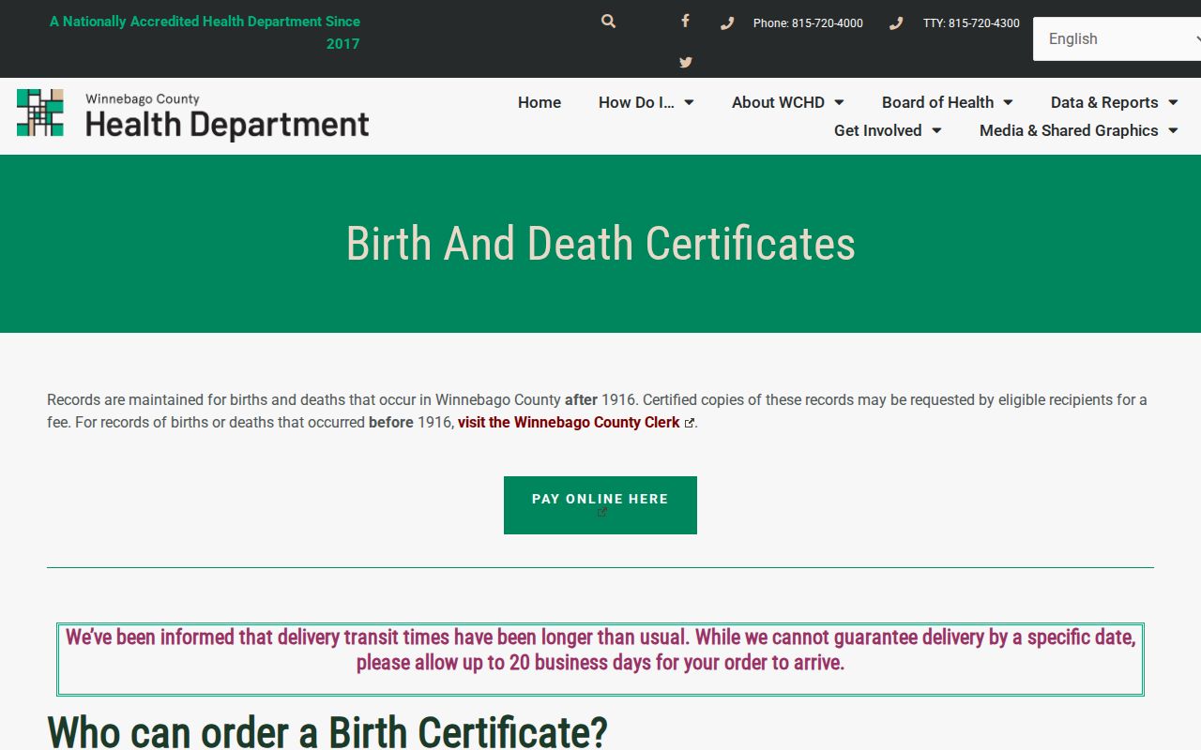The width and height of the screenshot is (1201, 750).
Task: Open the Get Involved menu item
Action: (878, 131)
